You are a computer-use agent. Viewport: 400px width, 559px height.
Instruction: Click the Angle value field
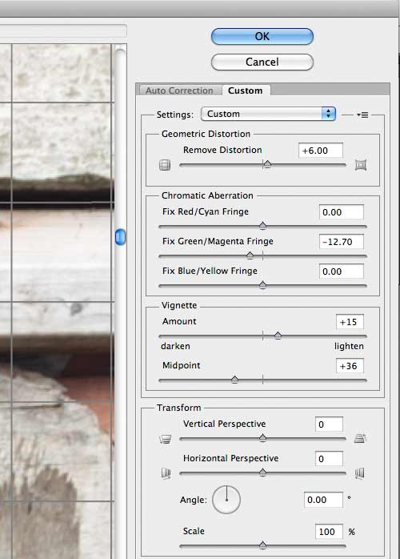point(323,500)
